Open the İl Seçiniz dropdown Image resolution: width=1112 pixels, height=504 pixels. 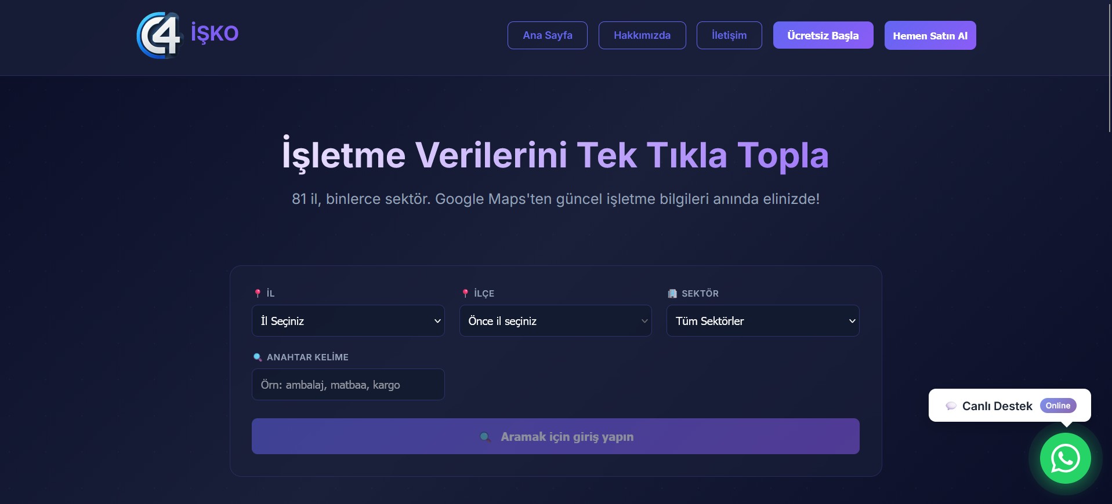[348, 321]
